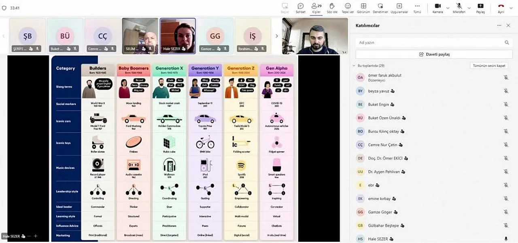Show next participants in video strip
Viewport: 518px width, 243px height.
277,36
